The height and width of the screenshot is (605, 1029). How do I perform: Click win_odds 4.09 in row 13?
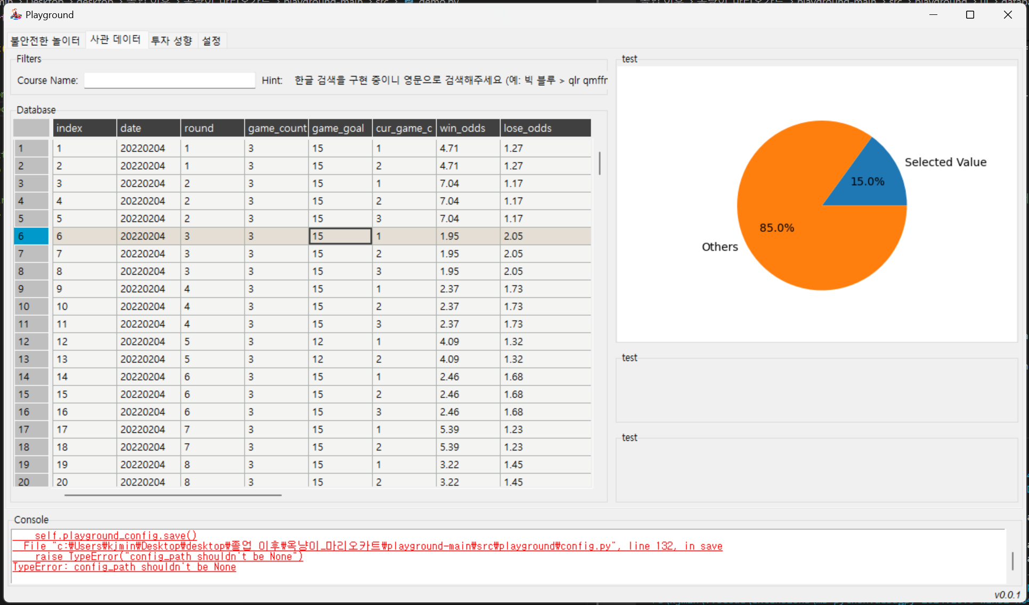[468, 359]
